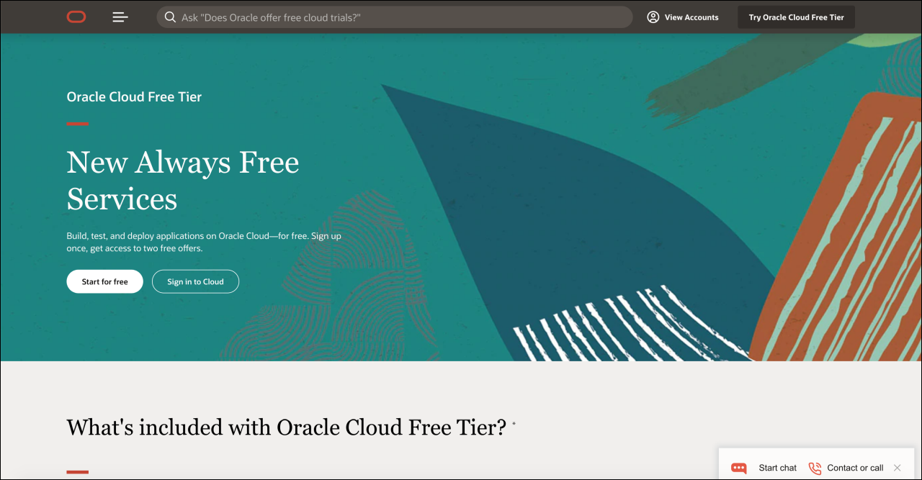
Task: Click the Start chat bubble icon
Action: pyautogui.click(x=739, y=468)
